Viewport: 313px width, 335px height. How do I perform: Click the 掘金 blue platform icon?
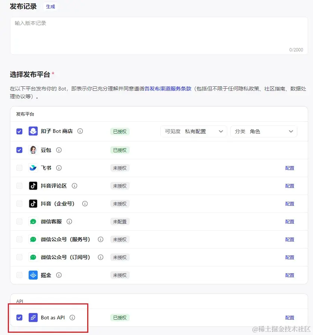click(33, 275)
